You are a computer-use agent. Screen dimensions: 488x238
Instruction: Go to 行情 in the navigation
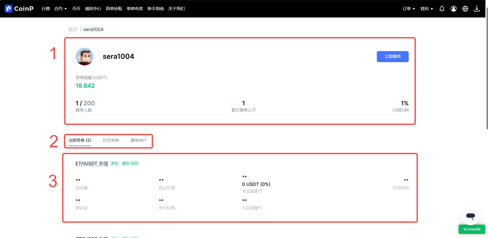pos(46,9)
